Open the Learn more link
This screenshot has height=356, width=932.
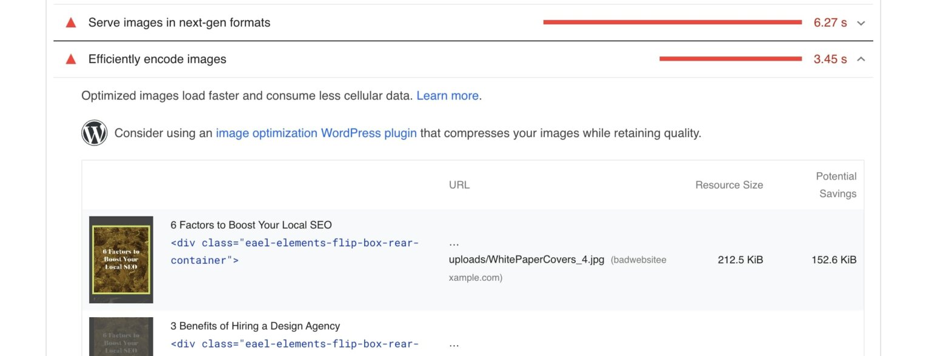[x=447, y=95]
